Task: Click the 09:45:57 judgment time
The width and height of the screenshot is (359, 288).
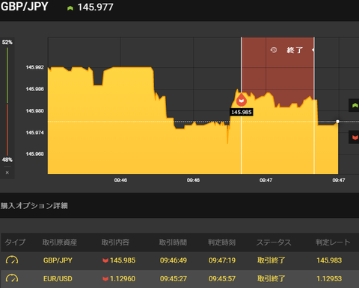Action: click(x=222, y=278)
